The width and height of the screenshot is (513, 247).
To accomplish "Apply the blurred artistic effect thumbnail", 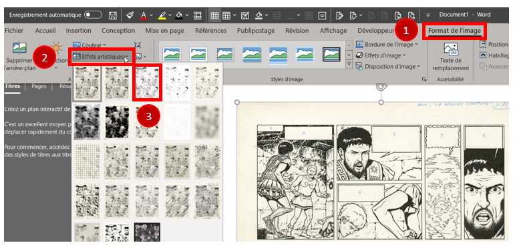I will [207, 121].
